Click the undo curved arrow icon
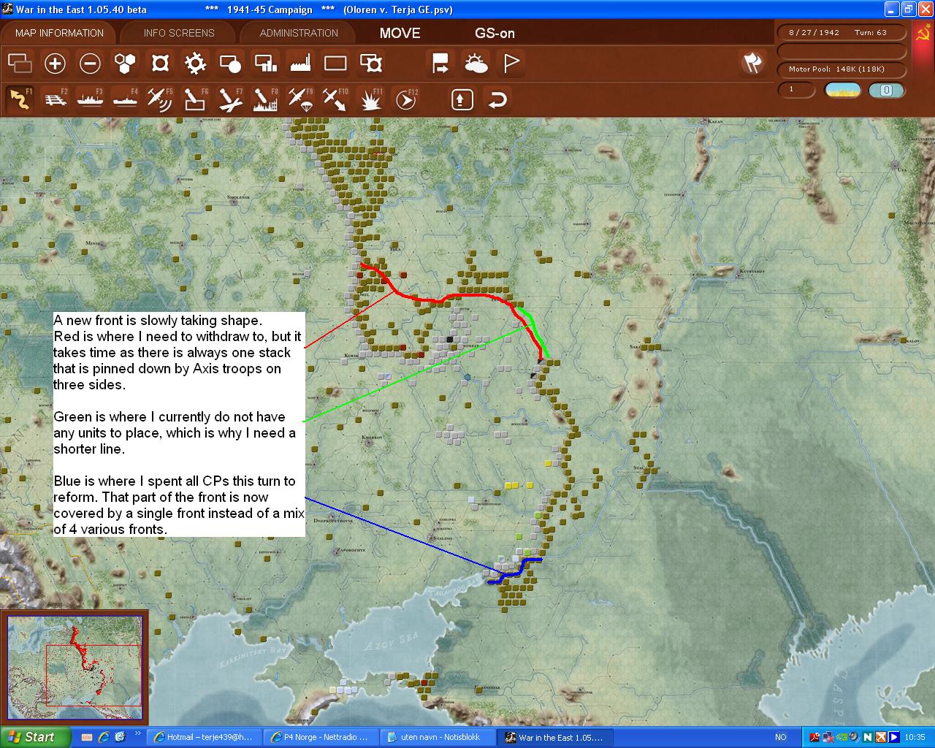This screenshot has height=748, width=935. coord(497,99)
